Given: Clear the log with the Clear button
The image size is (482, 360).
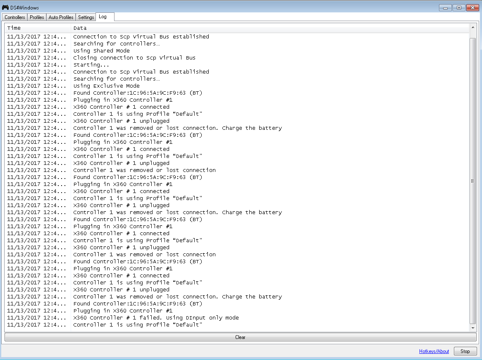Looking at the screenshot, I should (241, 337).
